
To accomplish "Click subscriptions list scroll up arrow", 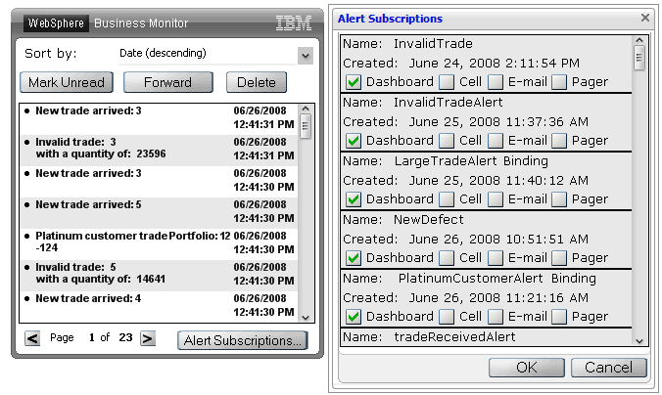I will [x=639, y=40].
